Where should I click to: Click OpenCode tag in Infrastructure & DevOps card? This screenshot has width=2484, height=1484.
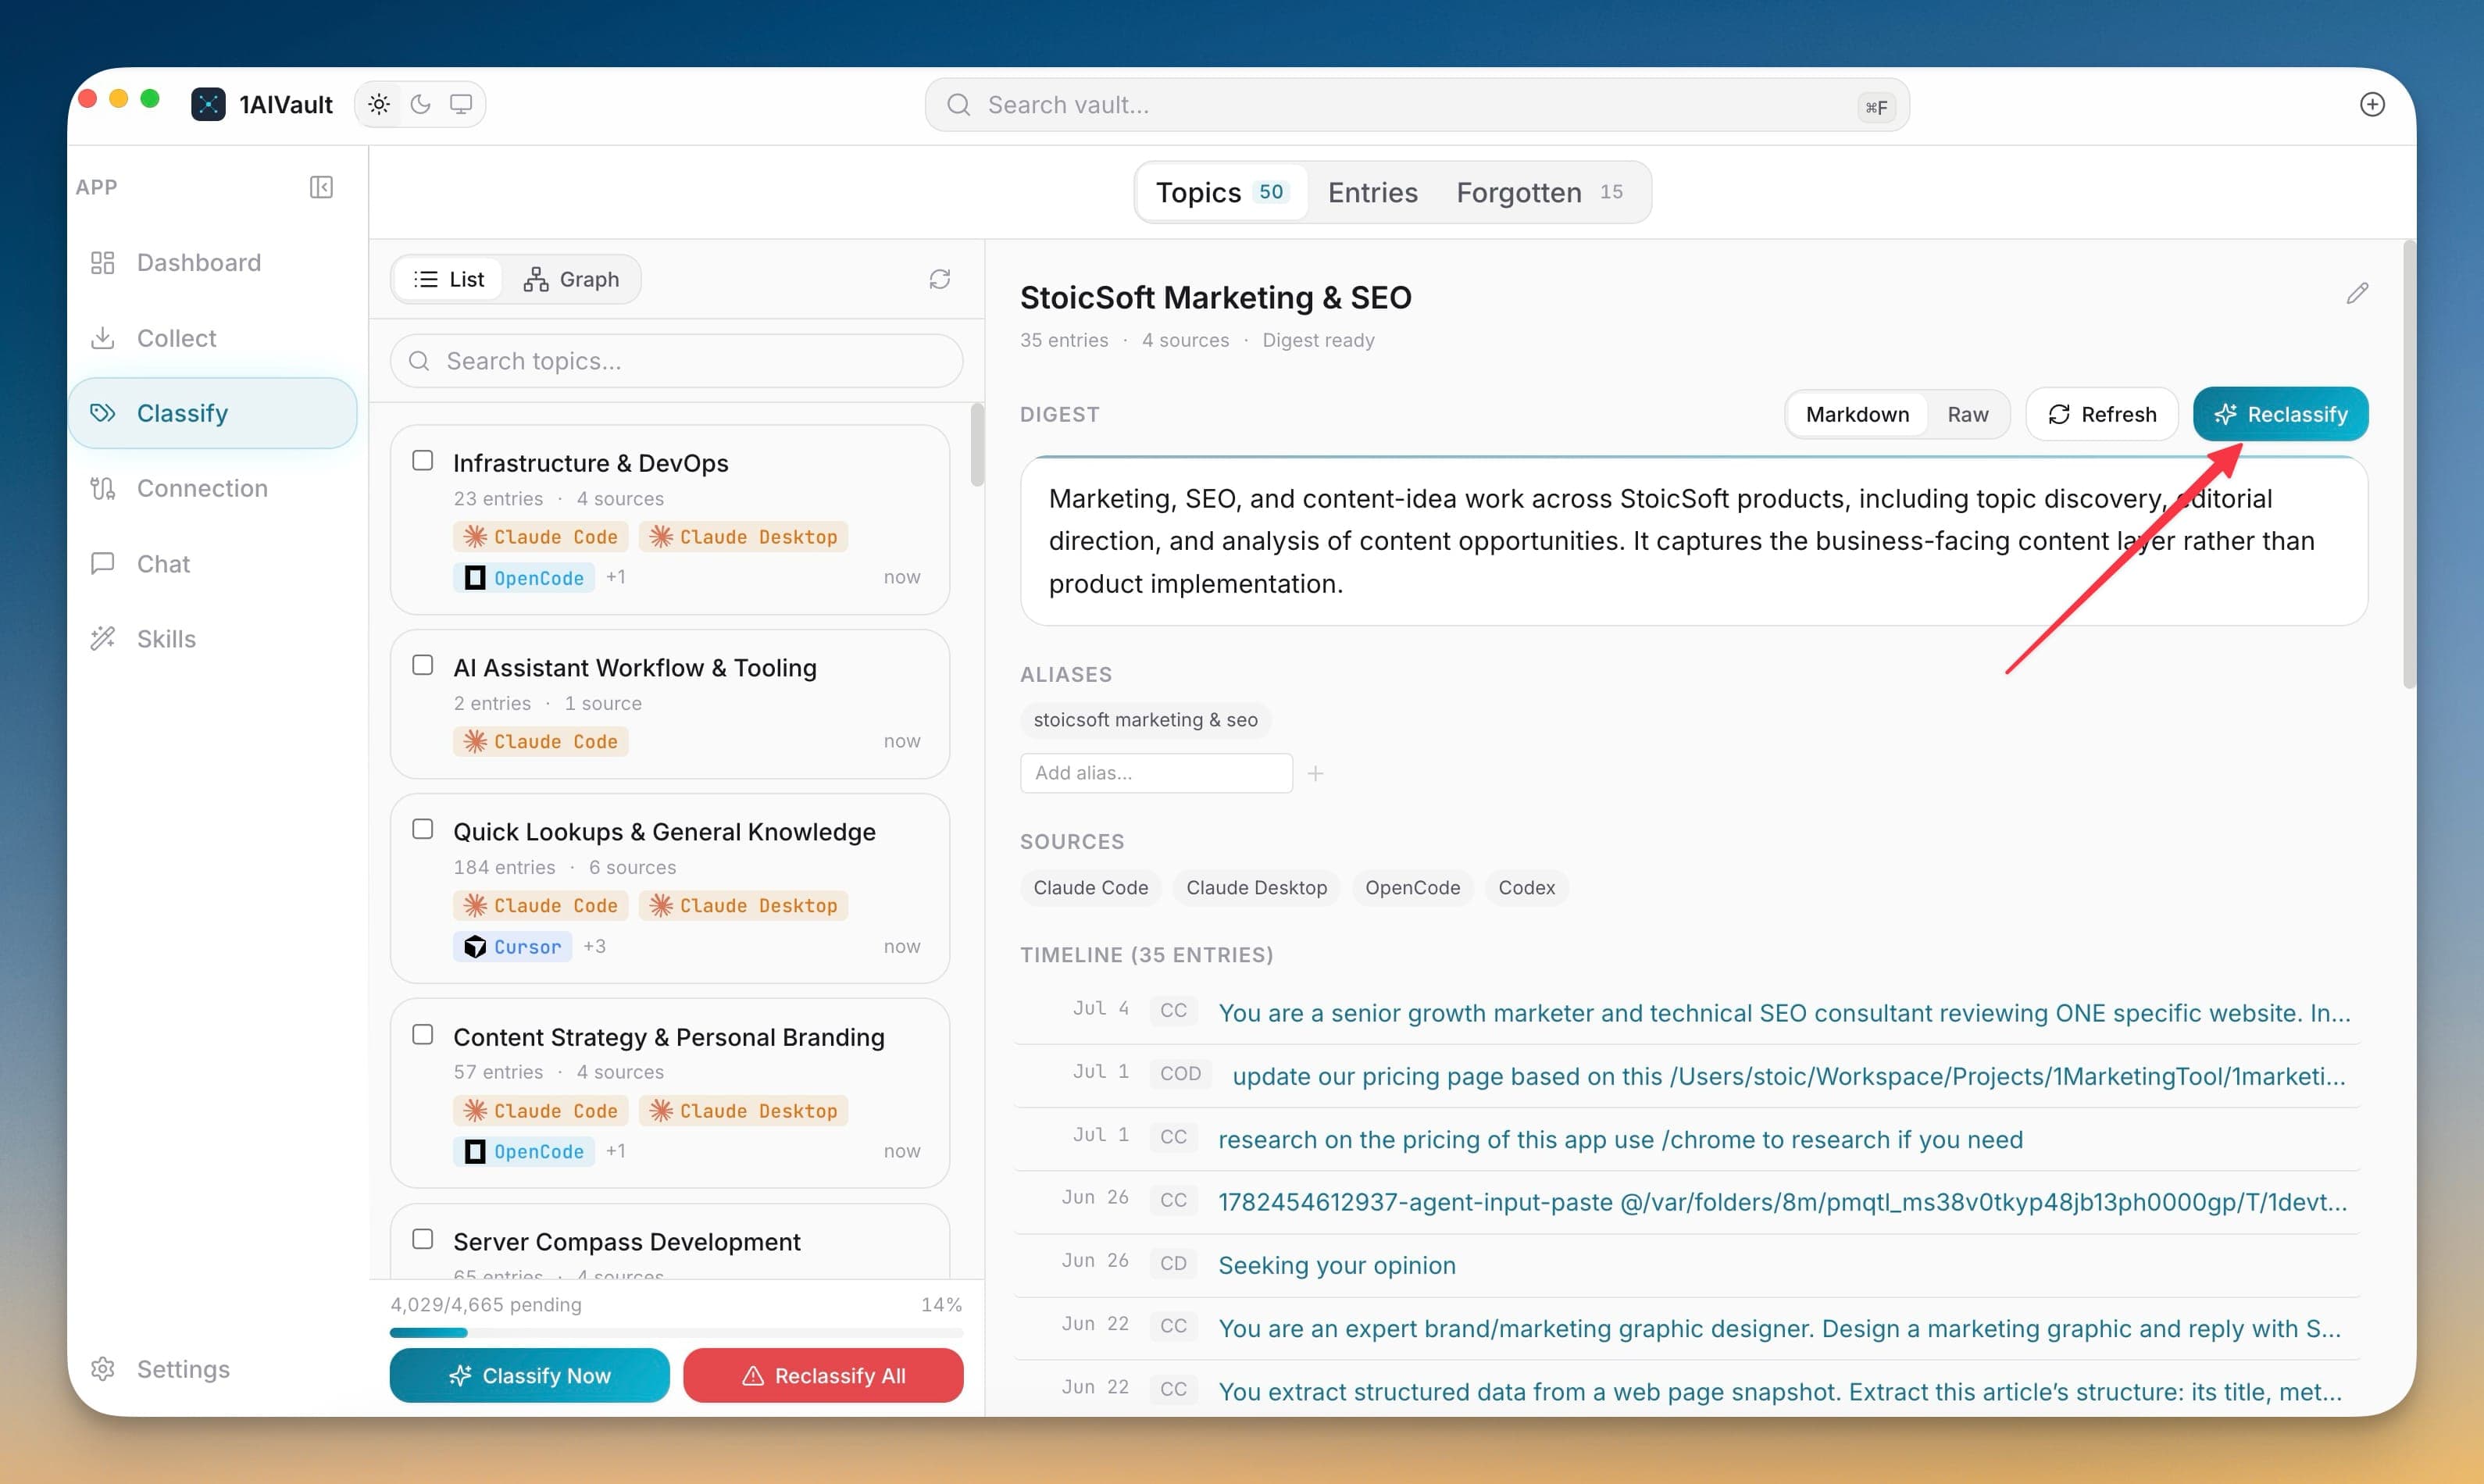(x=524, y=577)
